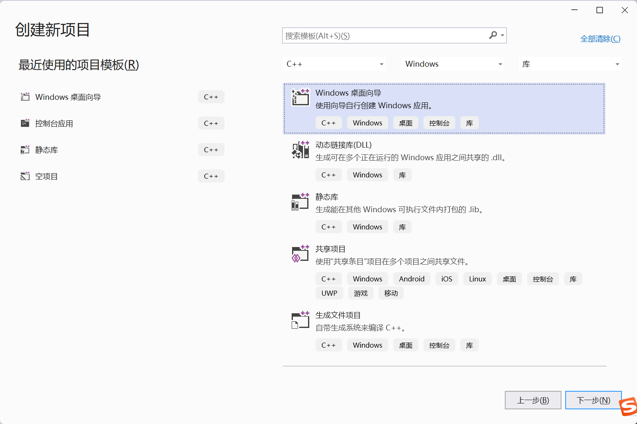This screenshot has height=424, width=637.
Task: Expand the search history dropdown arrow
Action: pos(502,36)
